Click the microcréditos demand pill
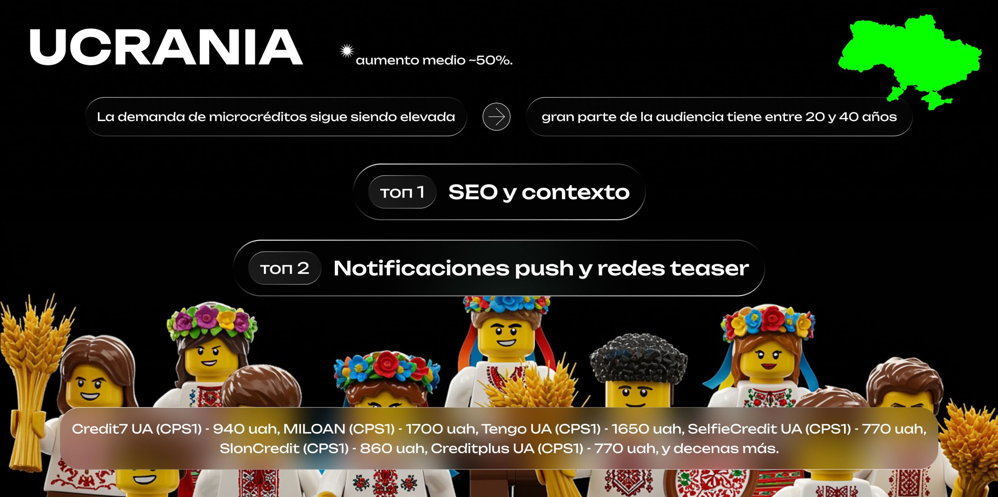The width and height of the screenshot is (998, 497). coord(276,116)
